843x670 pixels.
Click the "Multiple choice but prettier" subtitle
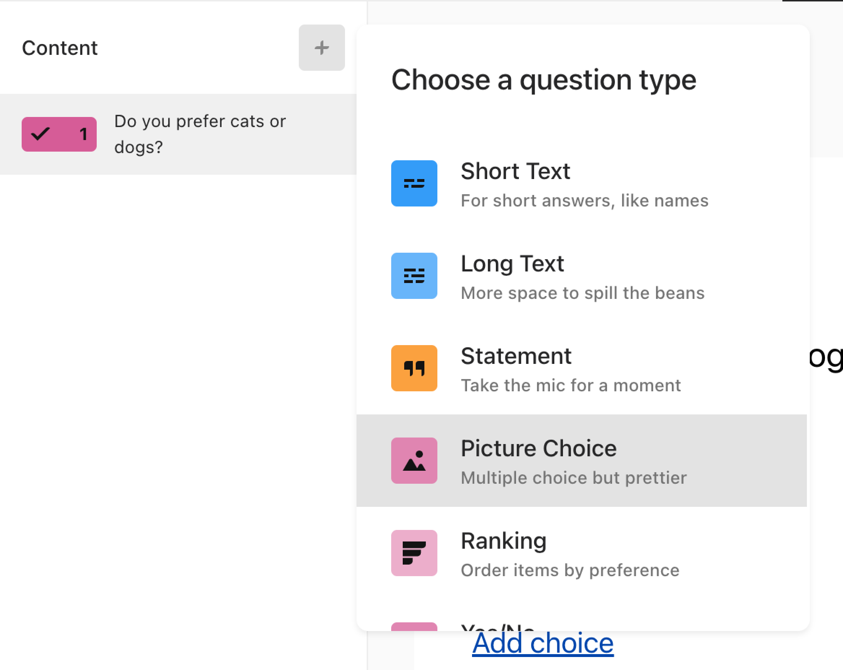point(573,478)
